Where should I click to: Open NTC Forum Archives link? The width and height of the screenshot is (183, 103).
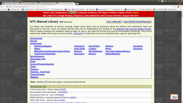pyautogui.click(x=111, y=16)
